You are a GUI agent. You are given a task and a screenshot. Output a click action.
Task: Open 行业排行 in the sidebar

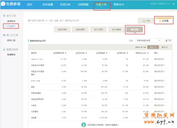(11, 26)
